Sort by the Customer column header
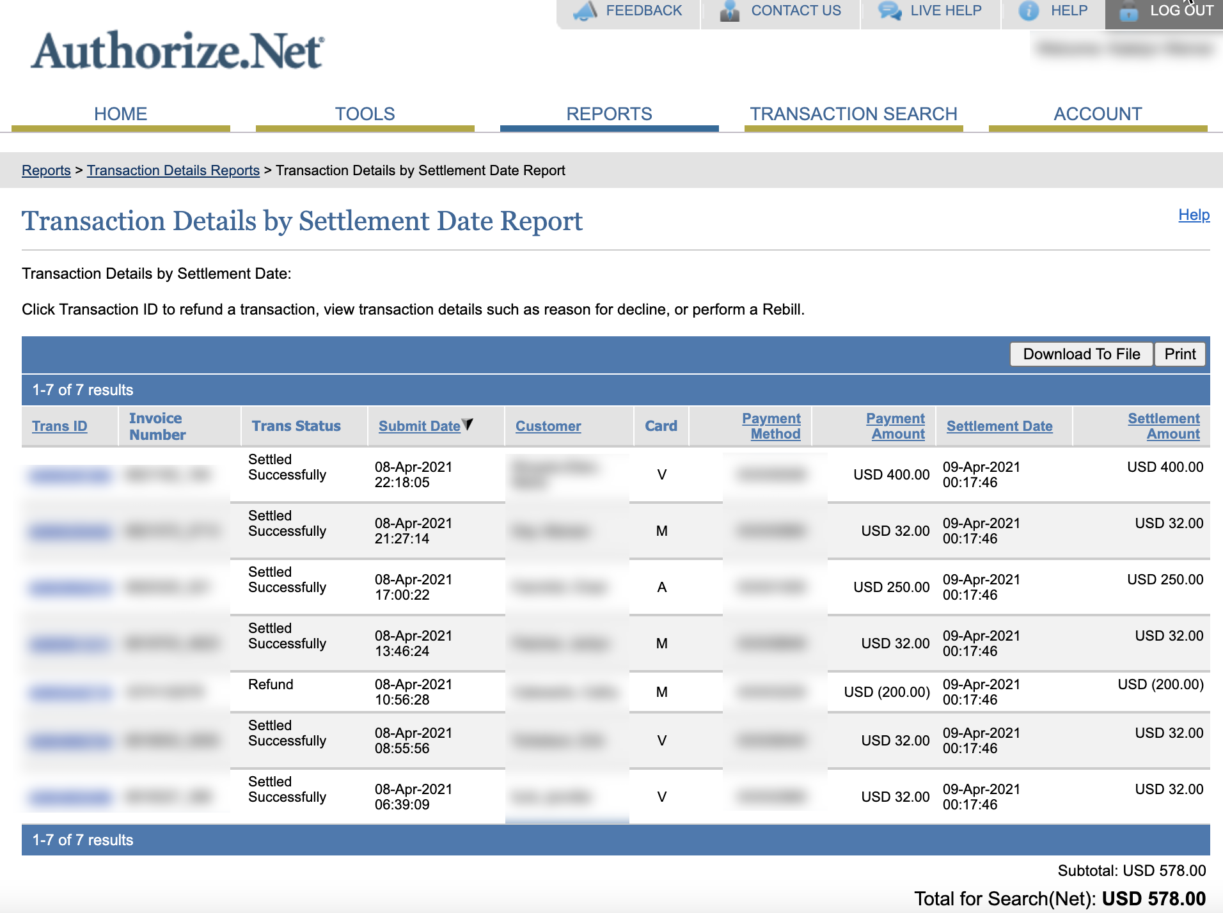The width and height of the screenshot is (1223, 913). 548,426
